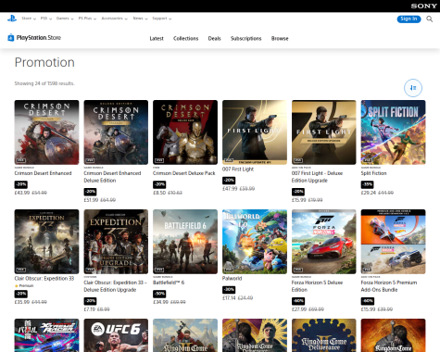Open 007 First Light Deluxe Upgrade cover

coord(324,132)
